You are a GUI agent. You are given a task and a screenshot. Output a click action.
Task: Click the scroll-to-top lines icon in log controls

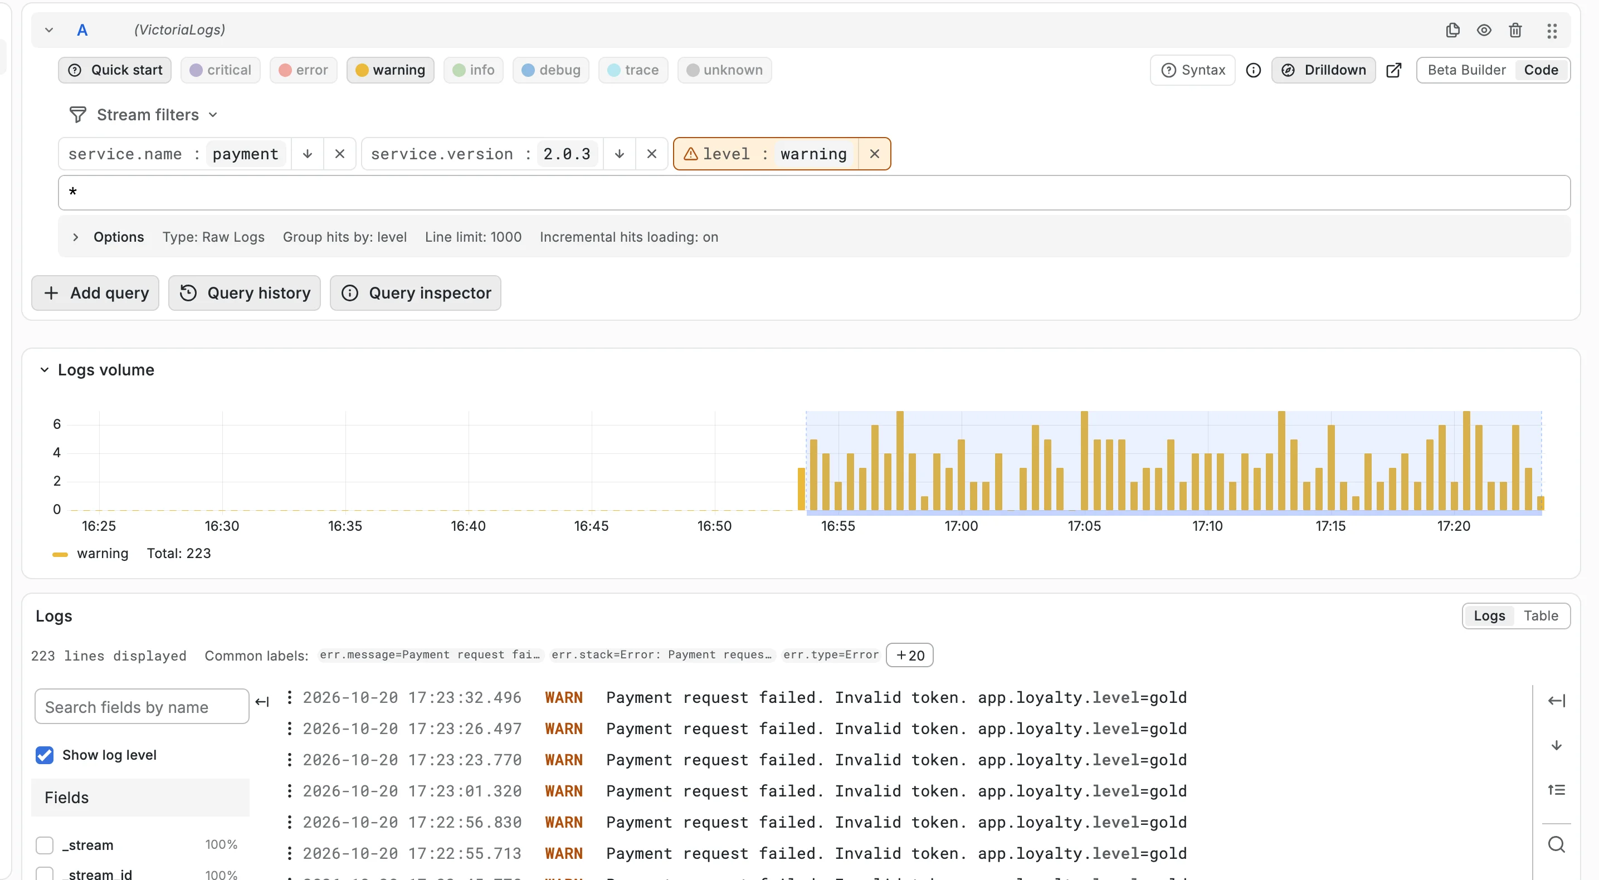coord(1556,790)
